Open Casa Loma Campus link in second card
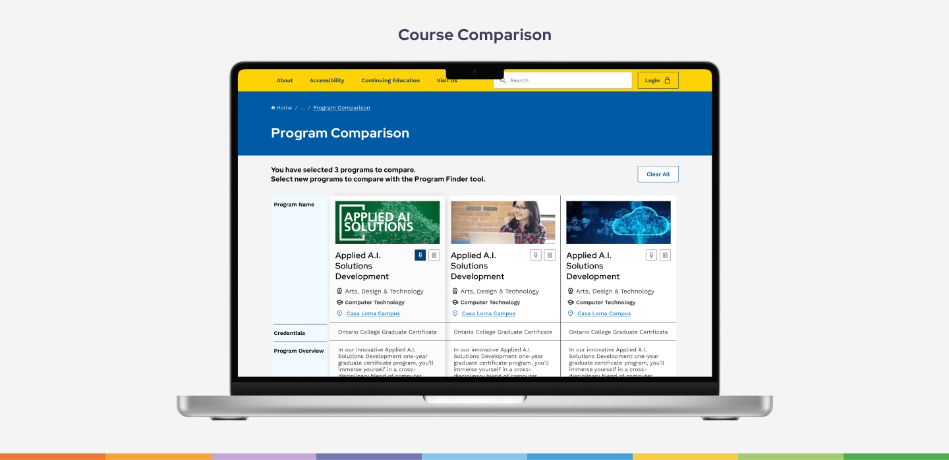Image resolution: width=949 pixels, height=460 pixels. click(488, 314)
